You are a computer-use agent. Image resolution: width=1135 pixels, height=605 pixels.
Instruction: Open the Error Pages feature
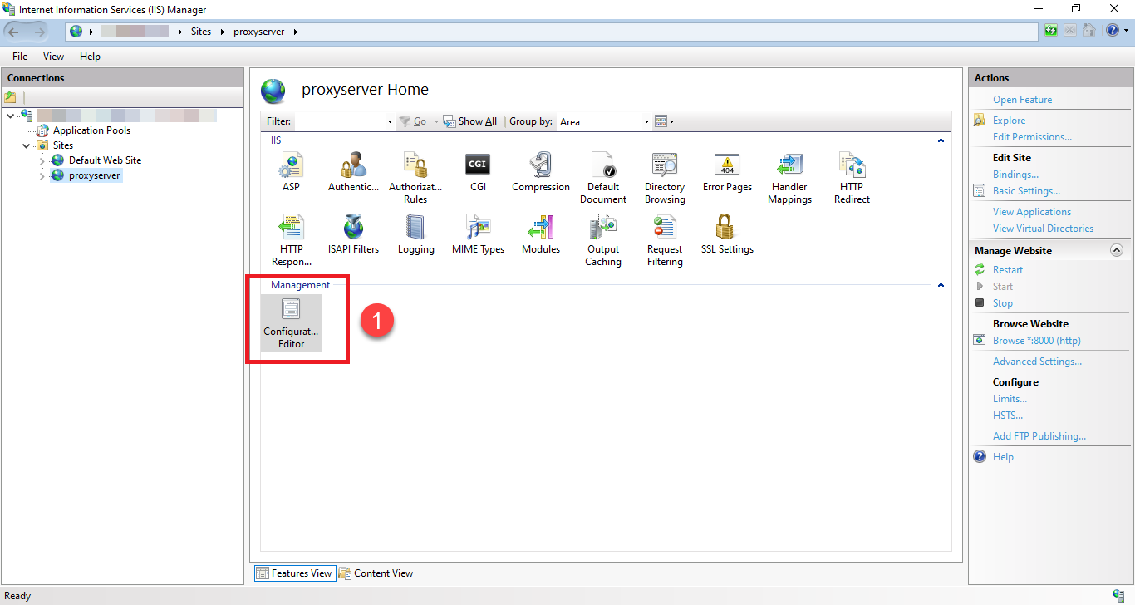pos(727,172)
